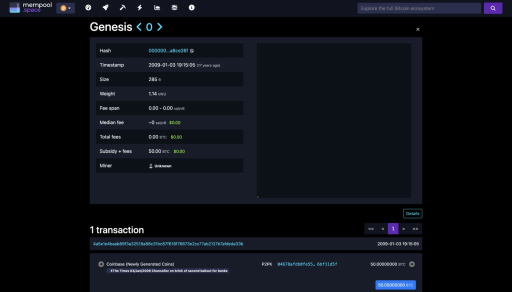512x292 pixels.
Task: Click the 'Genesis' block title
Action: [x=111, y=27]
